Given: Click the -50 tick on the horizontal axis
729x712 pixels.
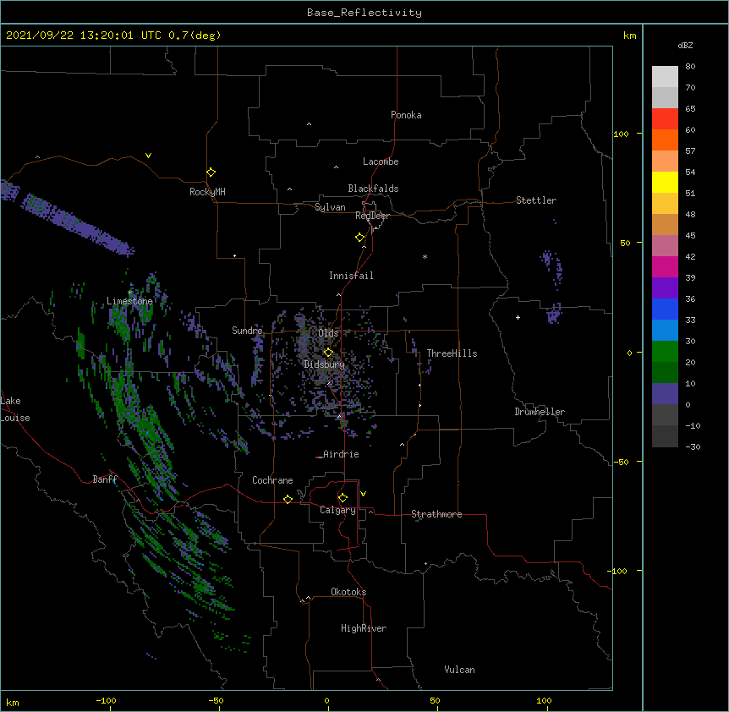Looking at the screenshot, I should [x=216, y=700].
